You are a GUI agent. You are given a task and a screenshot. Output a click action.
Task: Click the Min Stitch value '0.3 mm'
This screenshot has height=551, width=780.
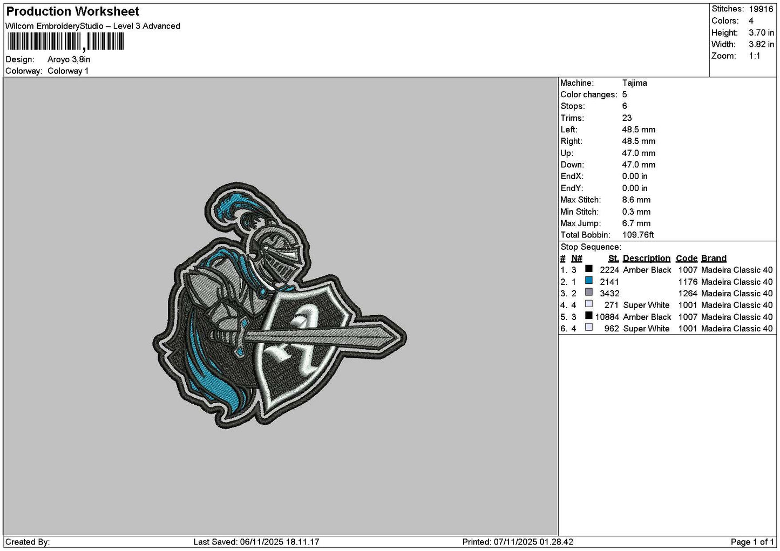636,212
